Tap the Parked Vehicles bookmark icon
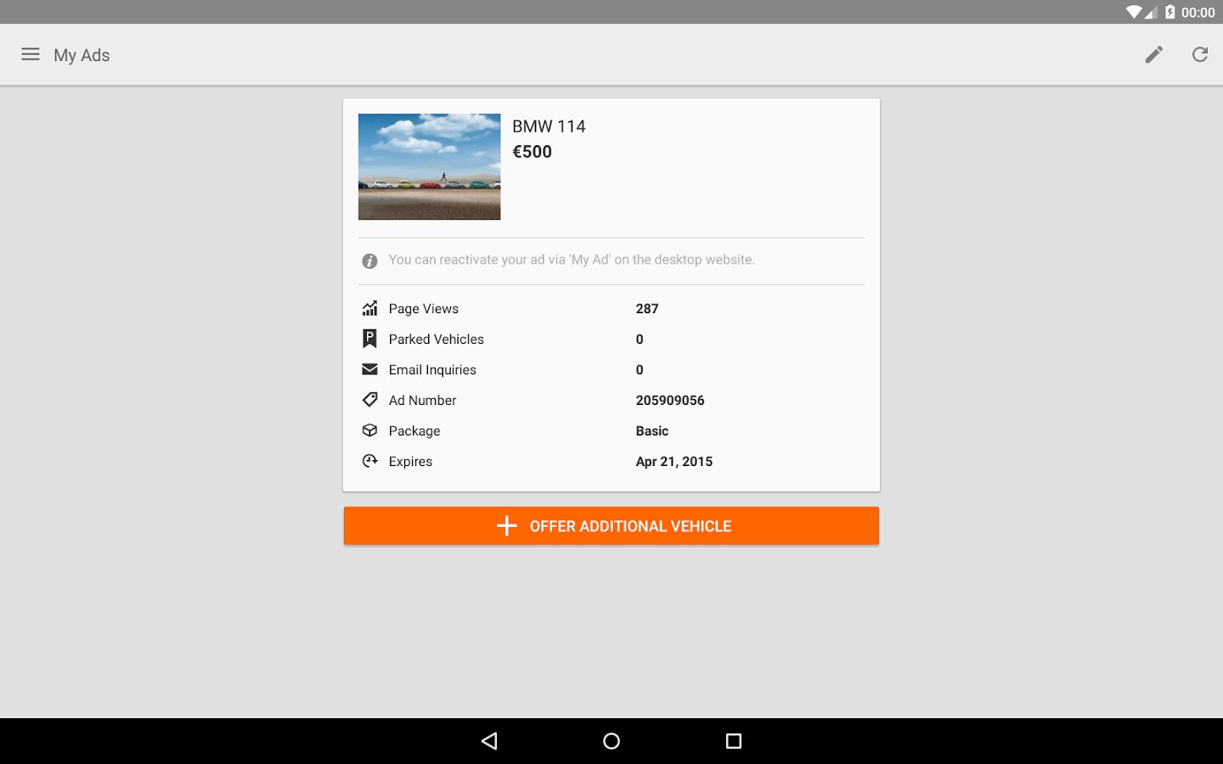The image size is (1223, 764). click(369, 339)
